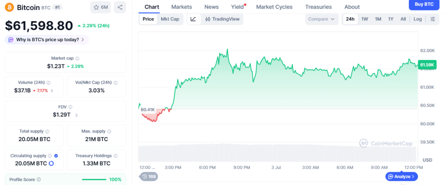Click info icon beside Treasury Holdings
This screenshot has height=185, width=445.
(116, 156)
